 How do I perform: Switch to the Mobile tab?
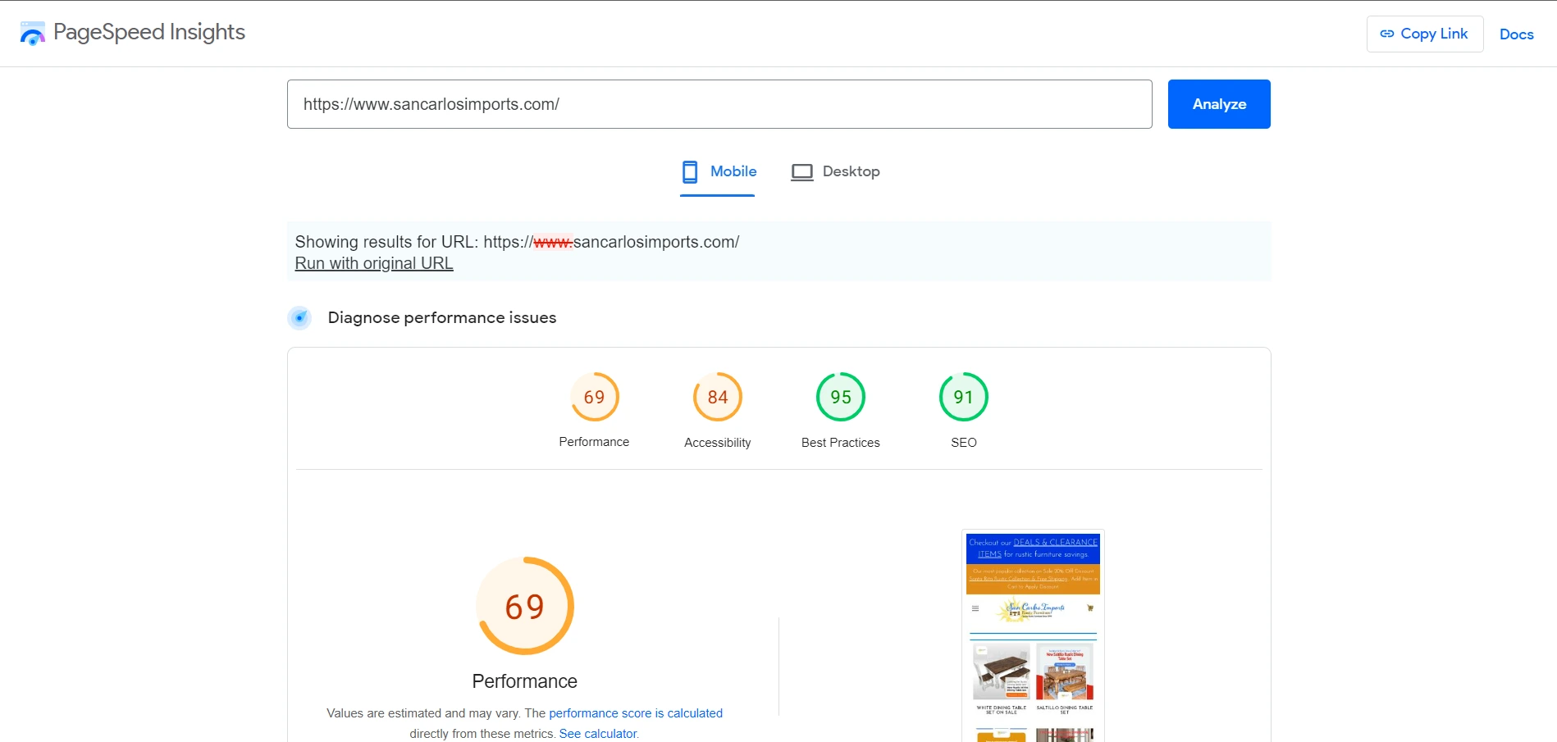[718, 172]
